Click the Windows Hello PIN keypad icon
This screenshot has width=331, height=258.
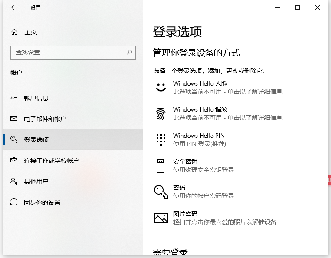(x=161, y=139)
